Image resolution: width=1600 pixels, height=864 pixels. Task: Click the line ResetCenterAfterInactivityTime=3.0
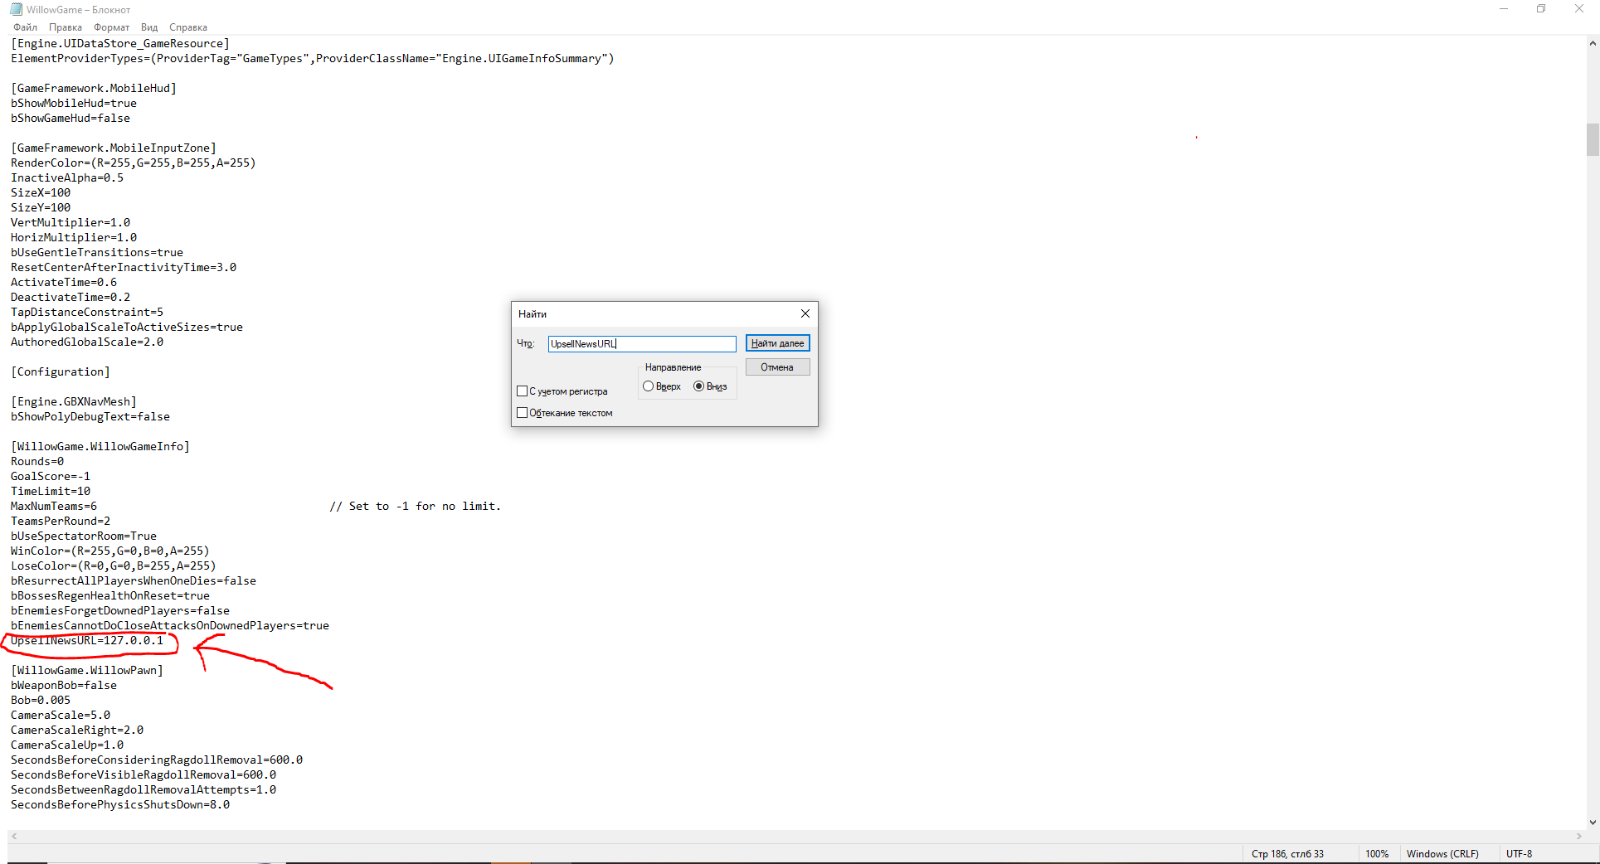pos(124,268)
